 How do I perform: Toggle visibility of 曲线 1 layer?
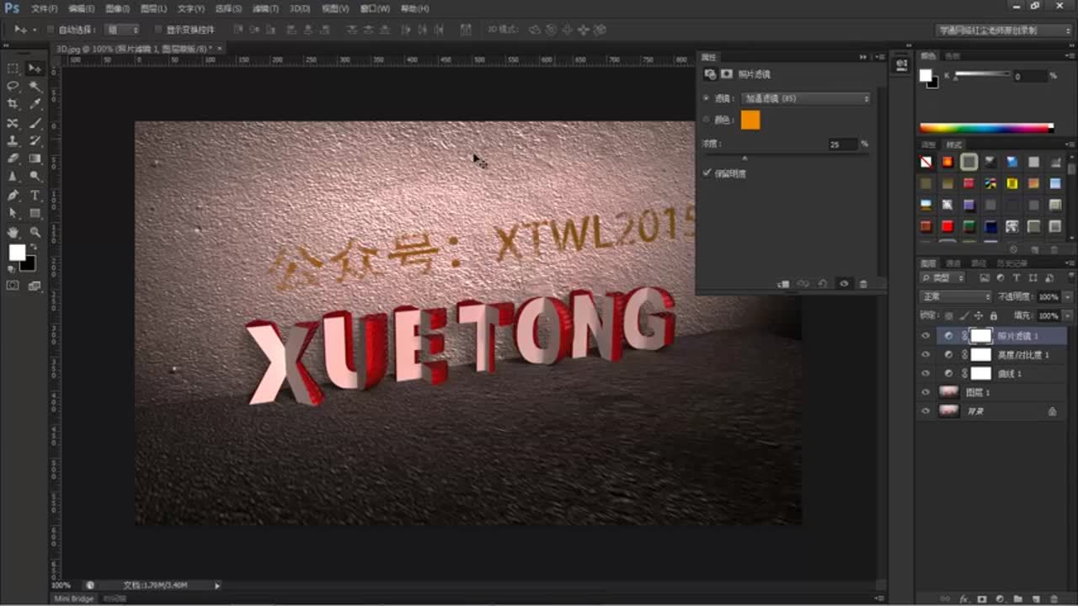[926, 374]
